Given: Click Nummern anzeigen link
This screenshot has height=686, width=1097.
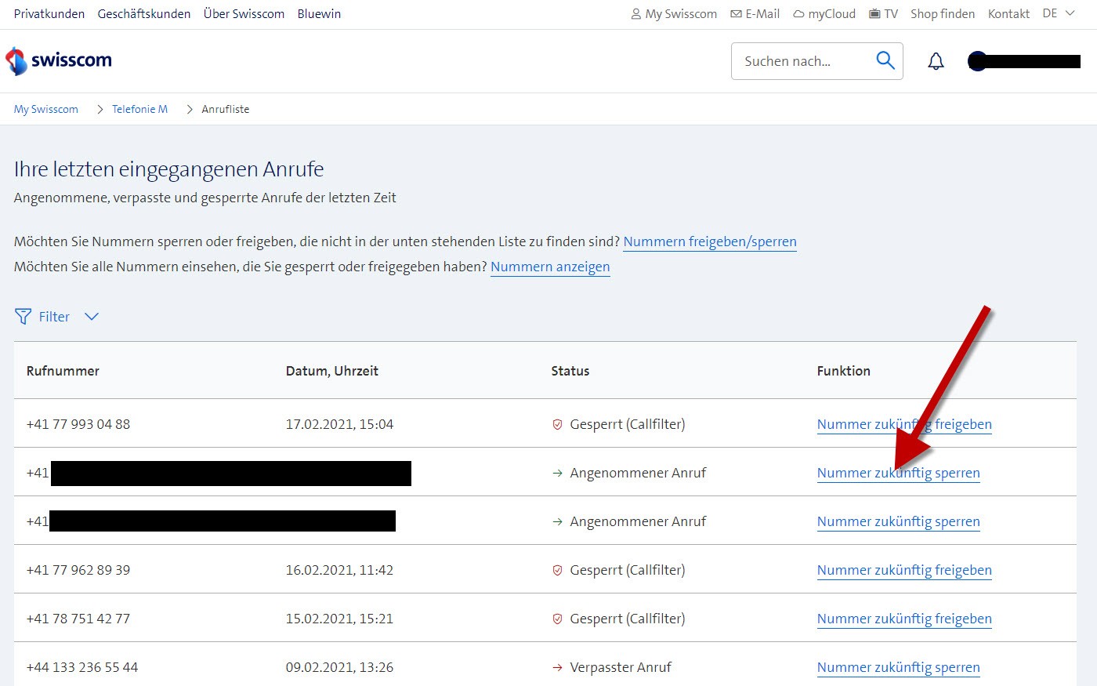Looking at the screenshot, I should [550, 267].
